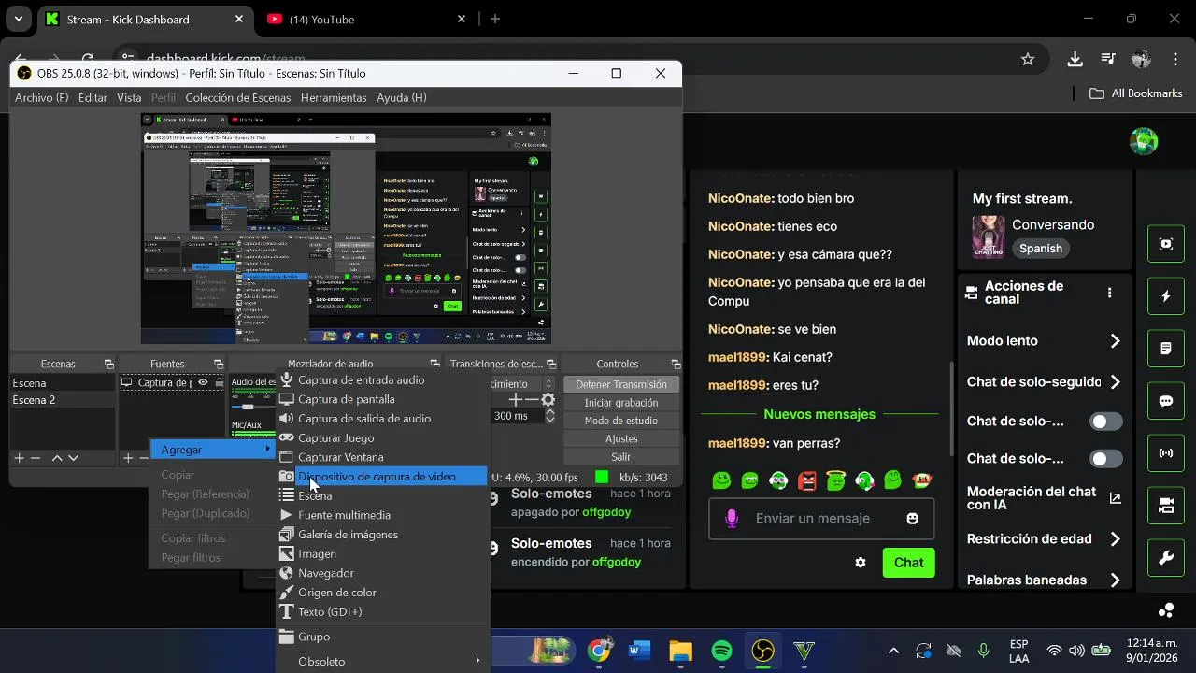Click the Kick sidebar wrench icon
This screenshot has width=1196, height=673.
point(1166,558)
